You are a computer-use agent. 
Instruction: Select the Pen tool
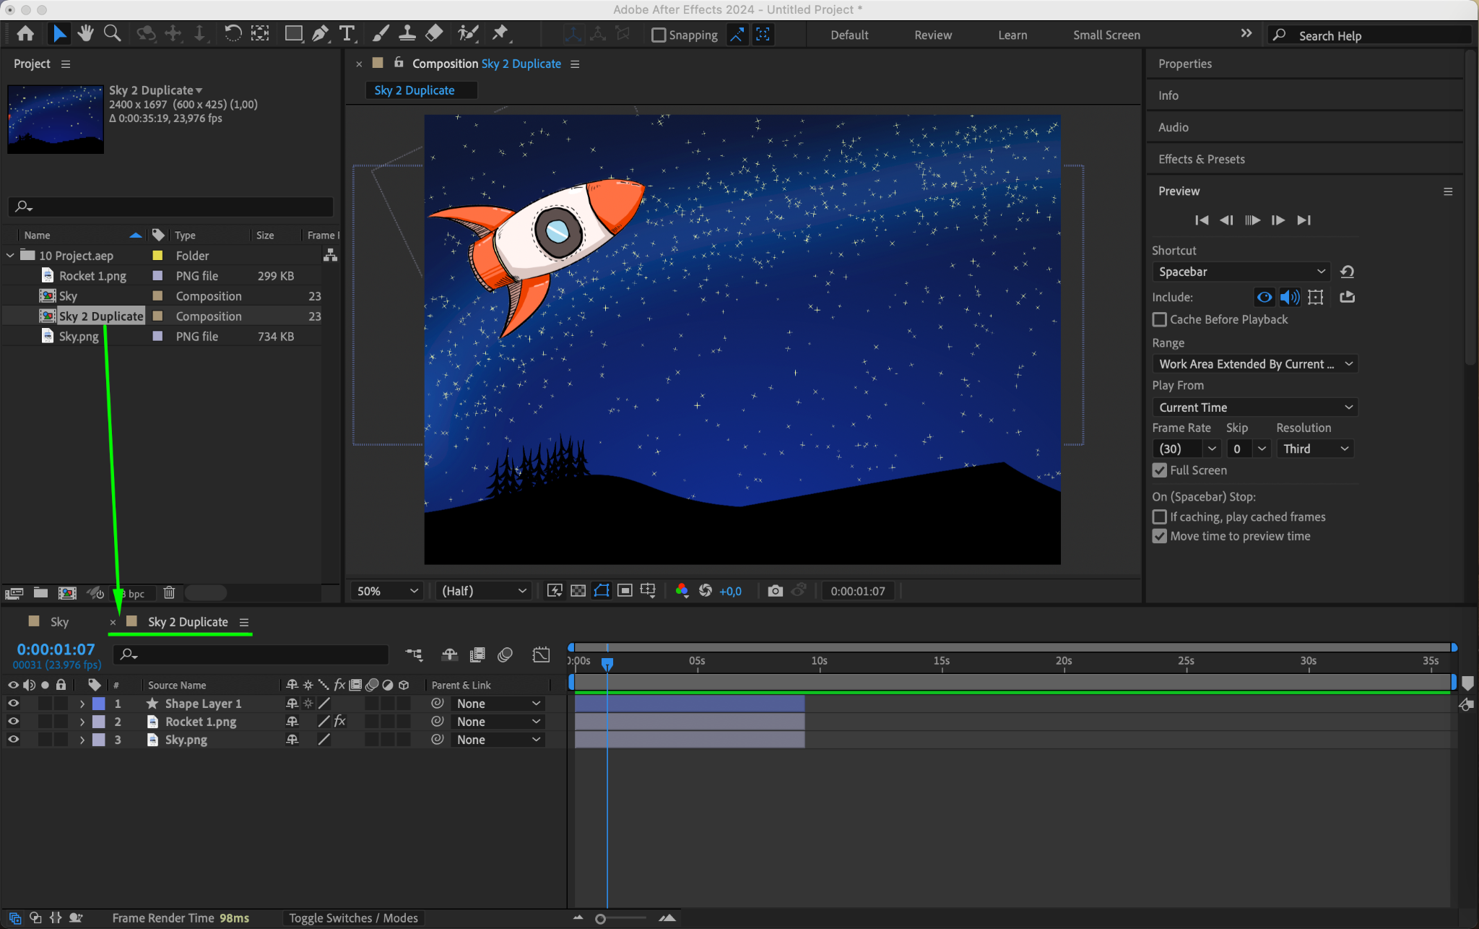pyautogui.click(x=320, y=33)
